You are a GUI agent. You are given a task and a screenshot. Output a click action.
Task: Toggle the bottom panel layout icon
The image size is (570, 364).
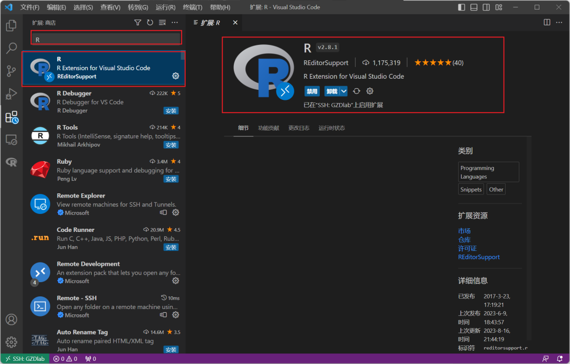(474, 7)
